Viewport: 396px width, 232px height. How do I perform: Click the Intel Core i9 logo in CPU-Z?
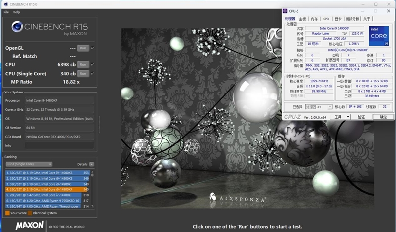(x=379, y=36)
